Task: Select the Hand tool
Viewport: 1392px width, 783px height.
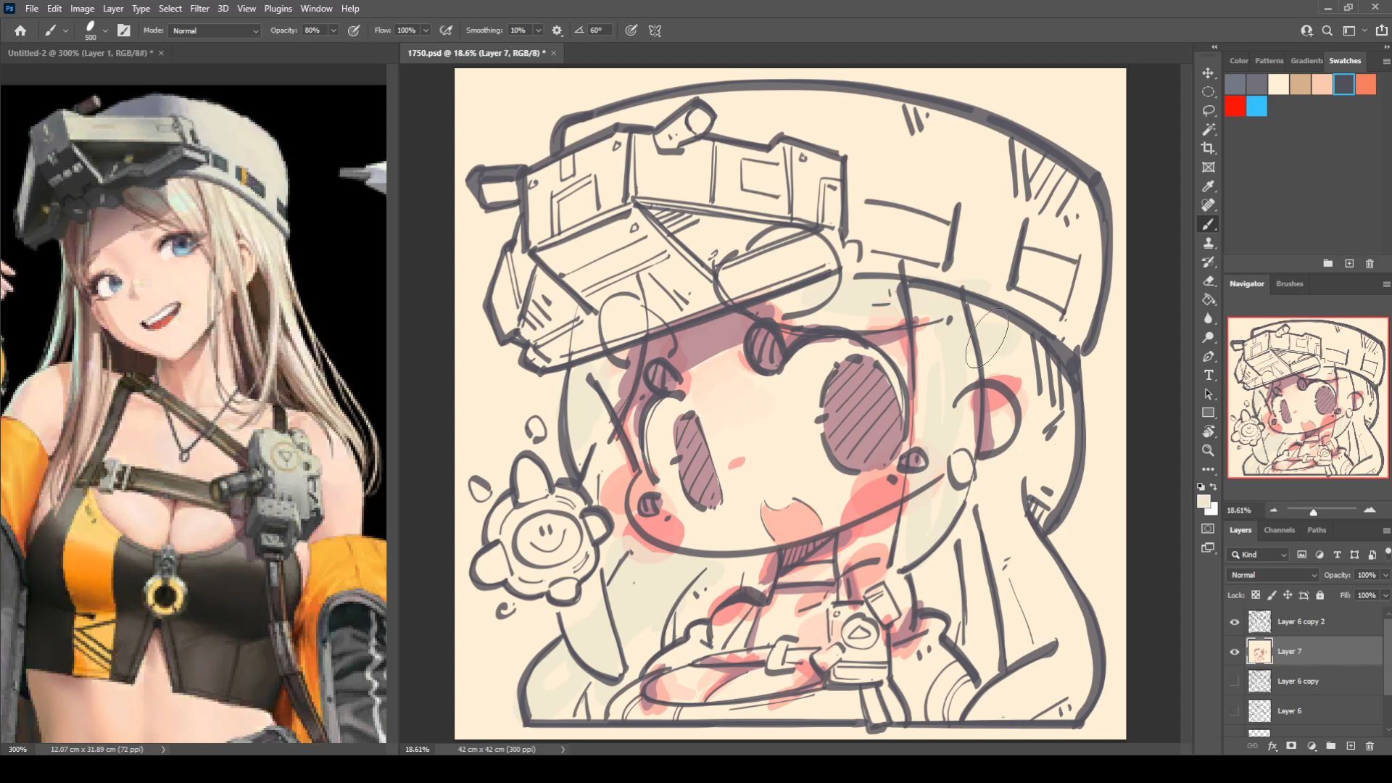Action: coord(1208,431)
